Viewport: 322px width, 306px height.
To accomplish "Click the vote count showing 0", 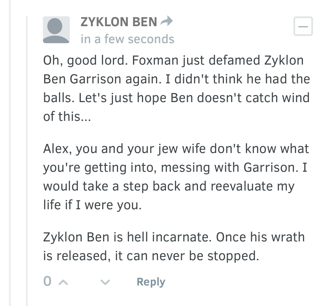I will [47, 282].
